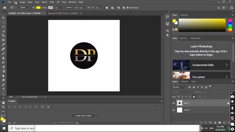This screenshot has height=132, width=235.
Task: Open the gear settings in options bar
Action: [x=124, y=8]
